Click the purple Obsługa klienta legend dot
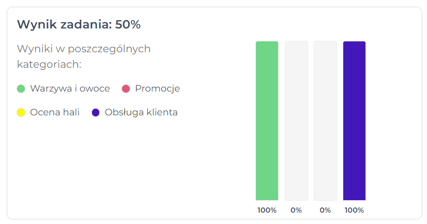Image resolution: width=427 pixels, height=224 pixels. tap(96, 112)
